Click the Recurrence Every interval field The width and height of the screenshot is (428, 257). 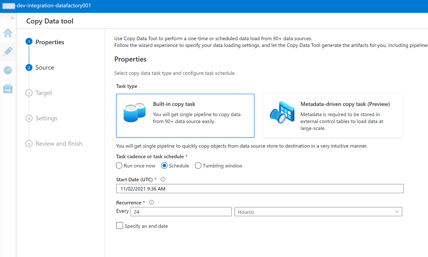pyautogui.click(x=181, y=212)
